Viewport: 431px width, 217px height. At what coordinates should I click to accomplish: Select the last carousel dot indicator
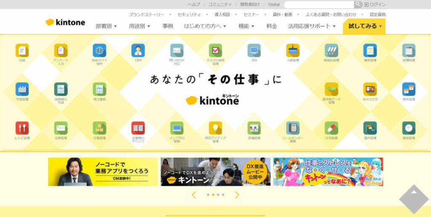(x=223, y=195)
